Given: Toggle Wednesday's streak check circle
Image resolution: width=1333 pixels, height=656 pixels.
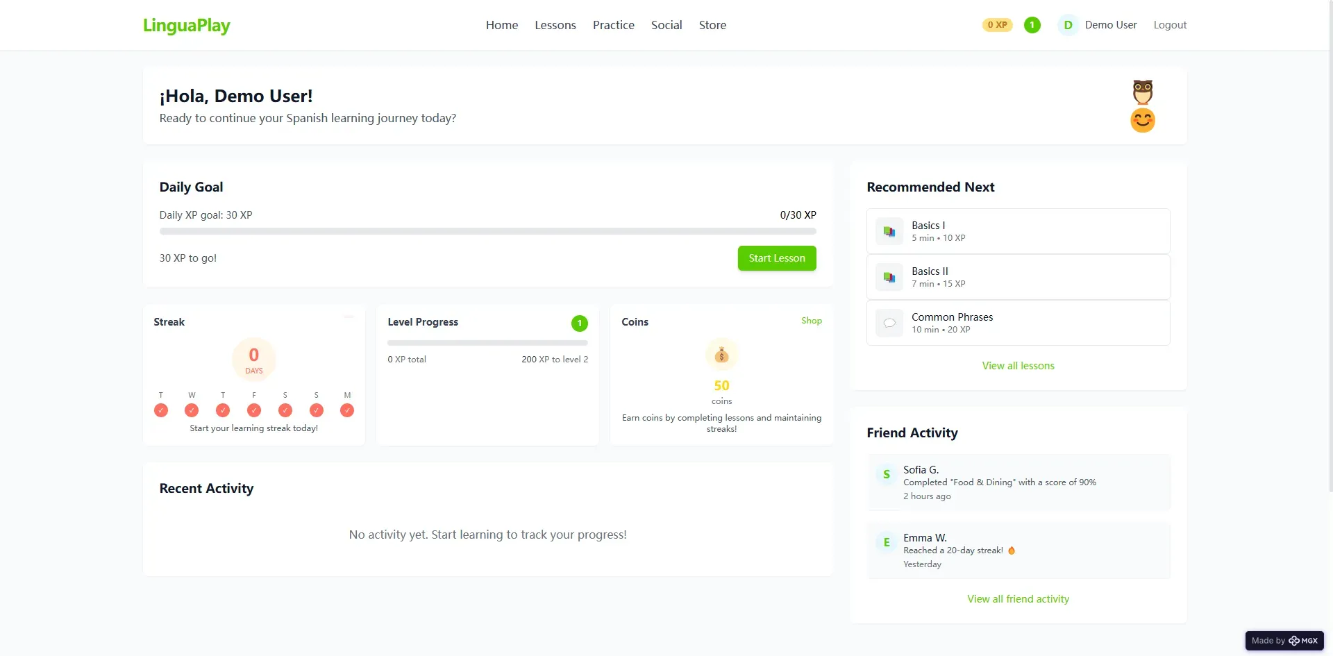Looking at the screenshot, I should pyautogui.click(x=192, y=410).
